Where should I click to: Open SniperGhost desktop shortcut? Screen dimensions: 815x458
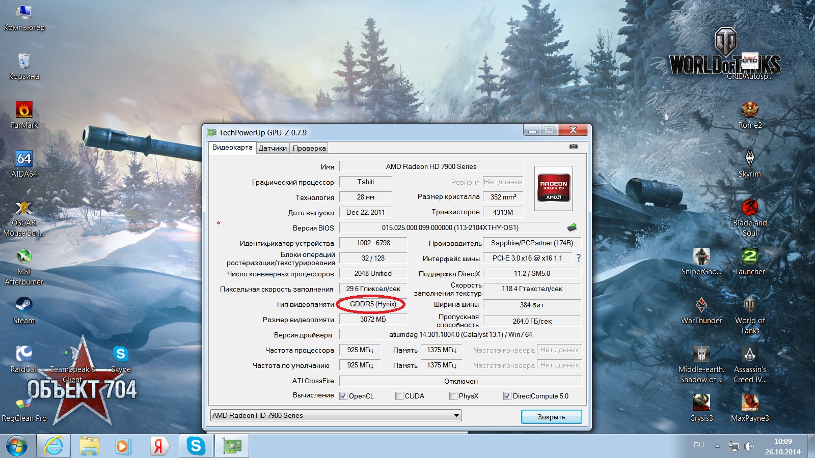701,262
